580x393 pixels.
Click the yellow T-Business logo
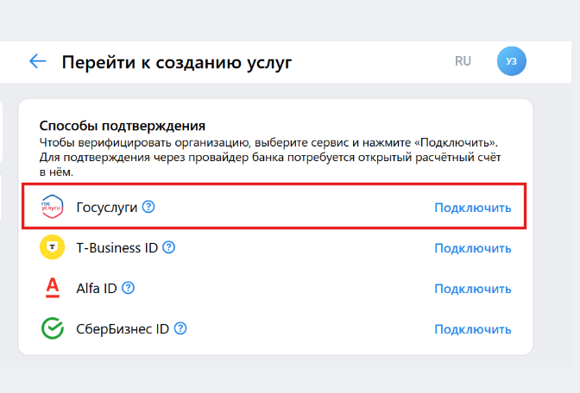[x=52, y=247]
